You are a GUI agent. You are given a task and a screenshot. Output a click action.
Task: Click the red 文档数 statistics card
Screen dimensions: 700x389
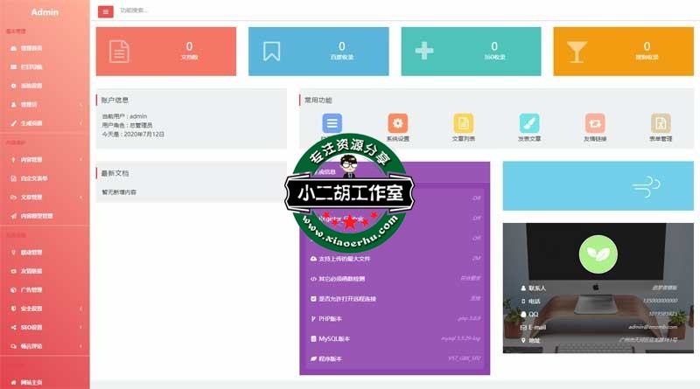[165, 52]
